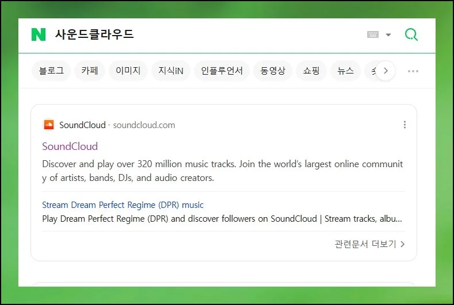Screen dimensions: 454x305
Task: Switch to the 동영상 tab
Action: click(273, 71)
